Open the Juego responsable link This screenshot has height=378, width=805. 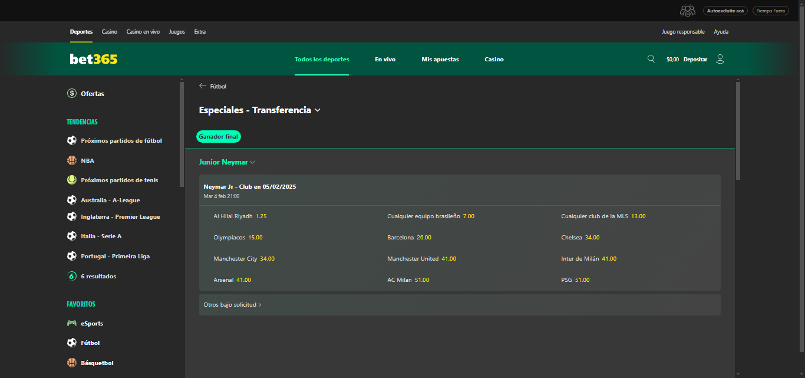click(683, 32)
